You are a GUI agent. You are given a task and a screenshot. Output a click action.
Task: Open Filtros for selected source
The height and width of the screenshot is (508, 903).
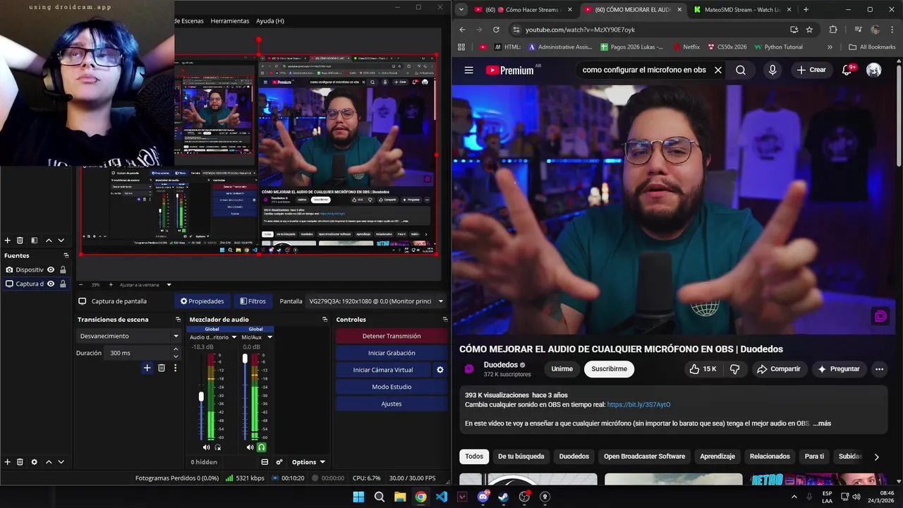[253, 301]
